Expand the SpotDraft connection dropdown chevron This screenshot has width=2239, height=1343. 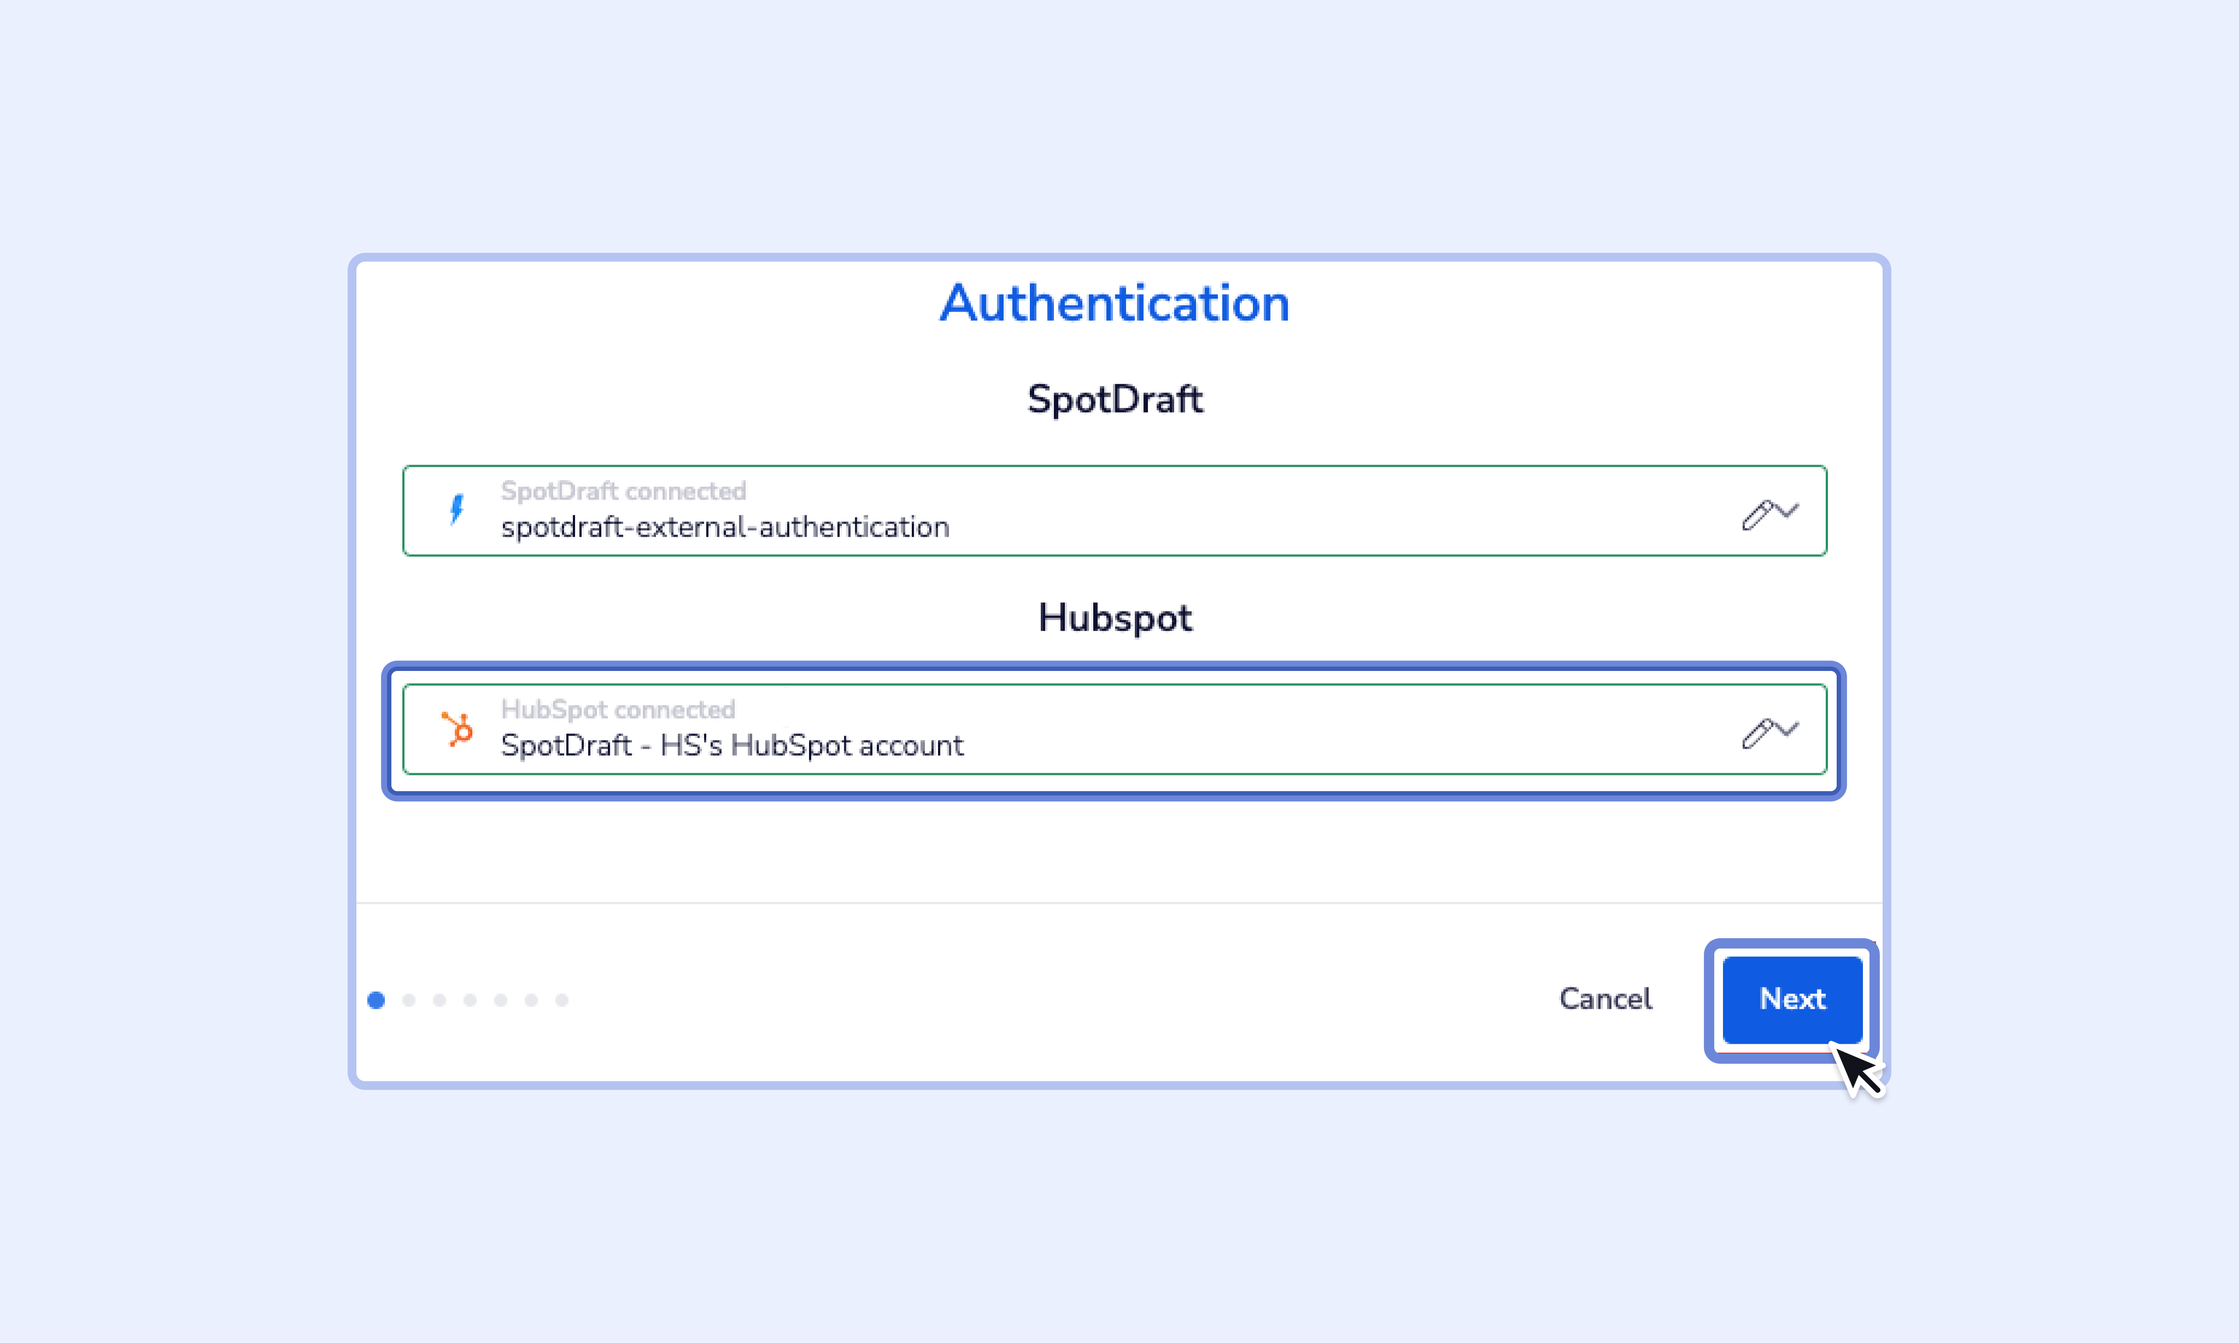tap(1788, 510)
